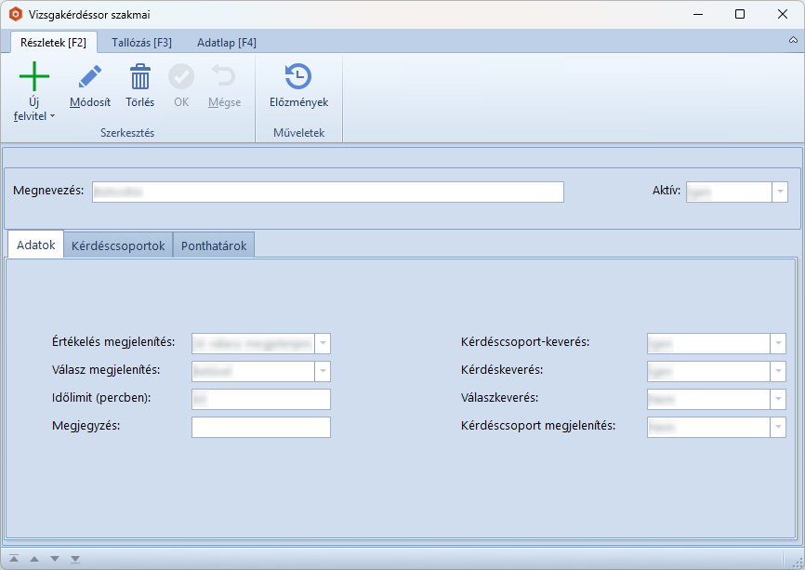The height and width of the screenshot is (570, 805).
Task: Go to previous record arrow in status bar
Action: [x=34, y=559]
